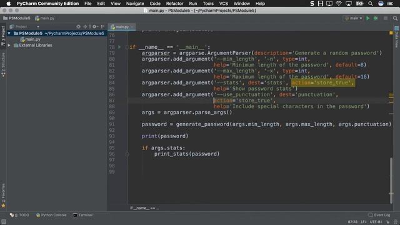The image size is (400, 225).
Task: Open the View menu
Action: [115, 4]
